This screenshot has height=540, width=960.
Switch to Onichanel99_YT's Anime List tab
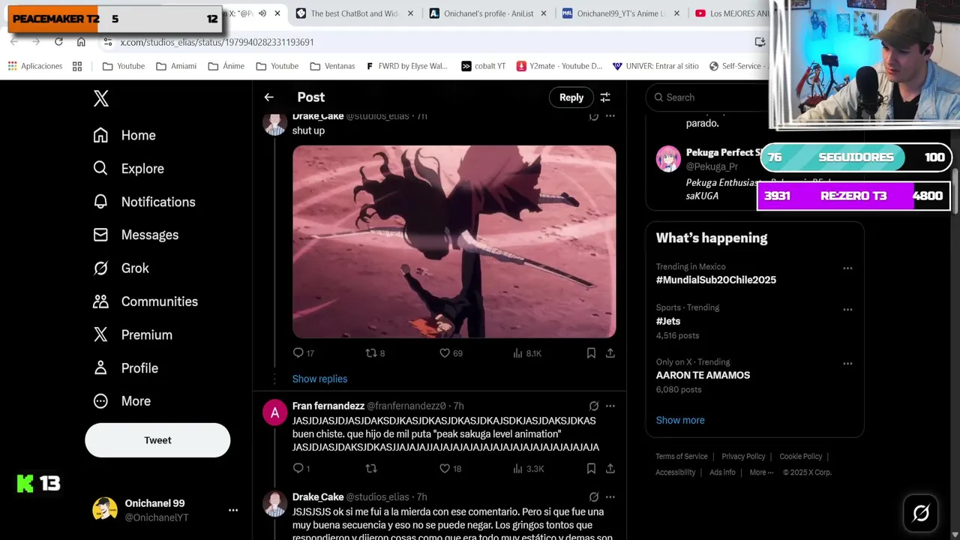click(x=621, y=13)
